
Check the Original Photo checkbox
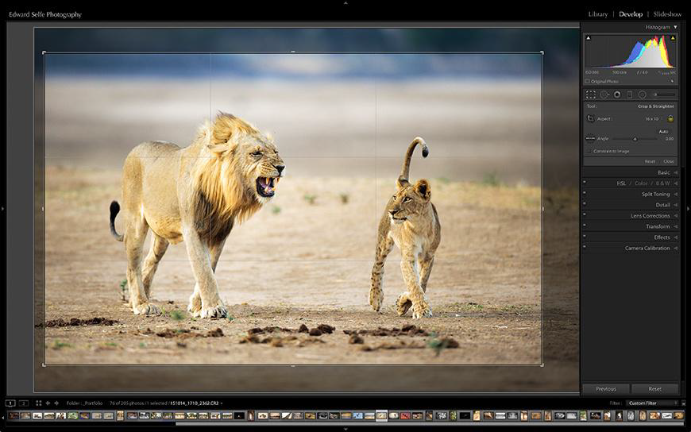click(587, 82)
